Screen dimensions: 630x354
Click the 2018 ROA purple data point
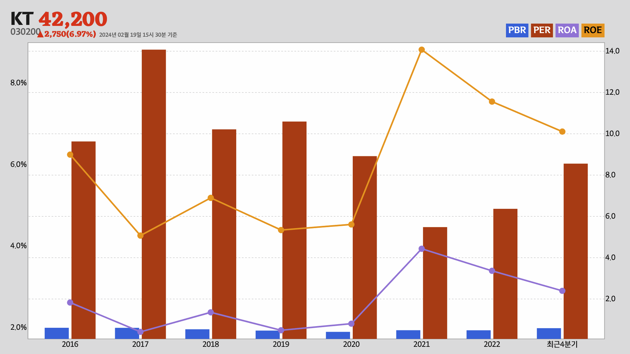(x=211, y=312)
